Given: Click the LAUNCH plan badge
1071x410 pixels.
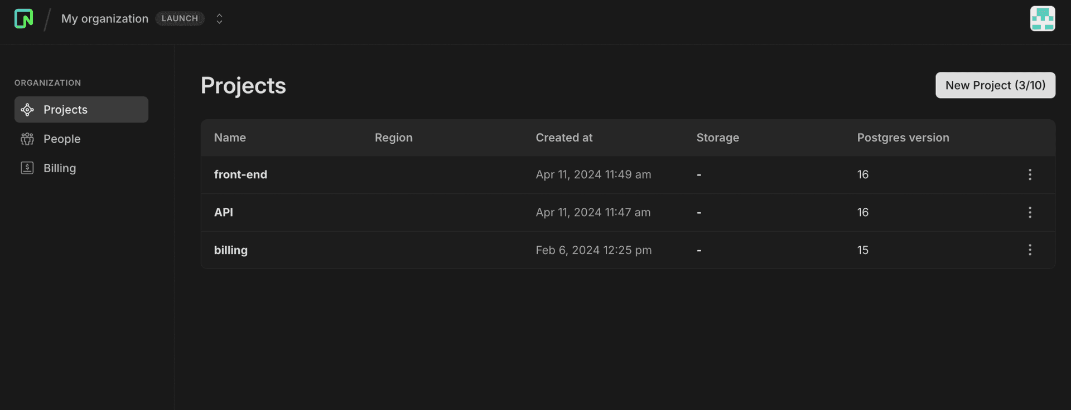Looking at the screenshot, I should point(180,18).
